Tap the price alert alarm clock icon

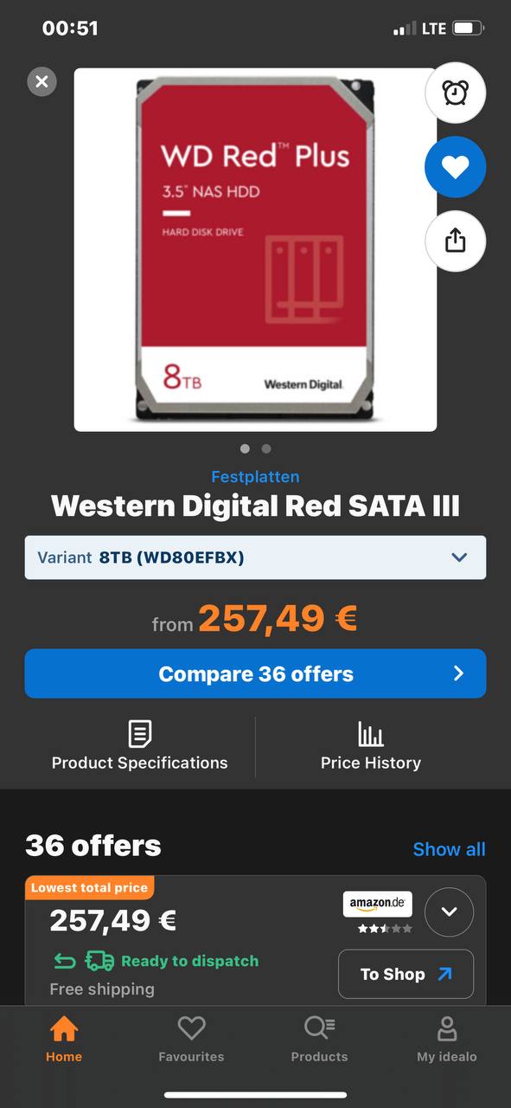[455, 93]
